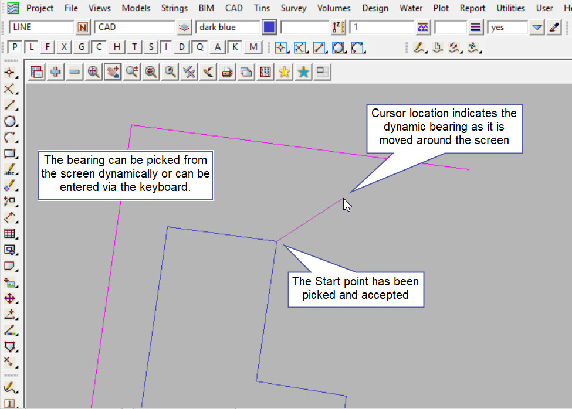Select the rectangle tool in left sidebar

(10, 154)
